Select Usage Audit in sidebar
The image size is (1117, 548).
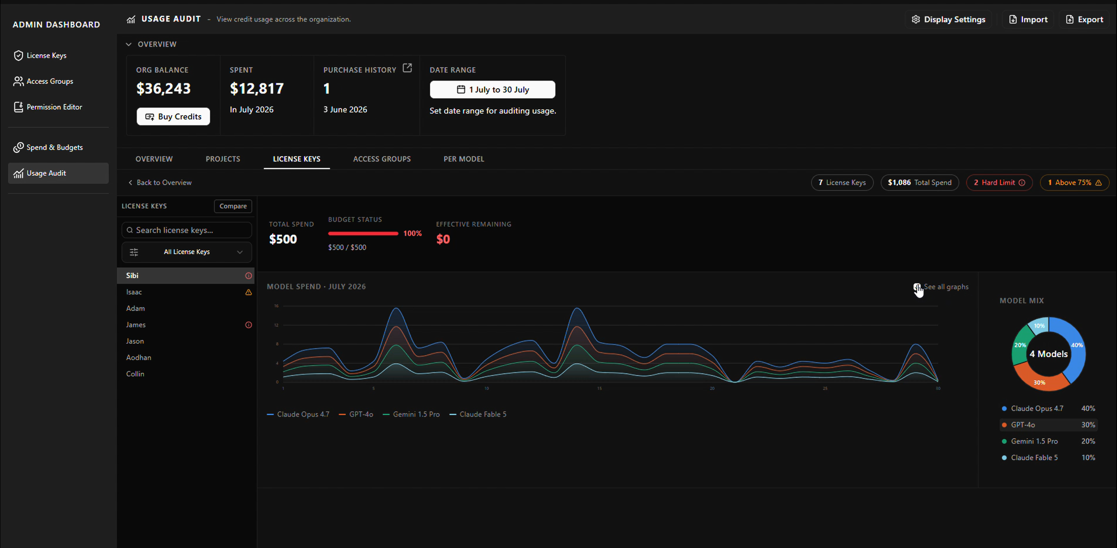[58, 173]
